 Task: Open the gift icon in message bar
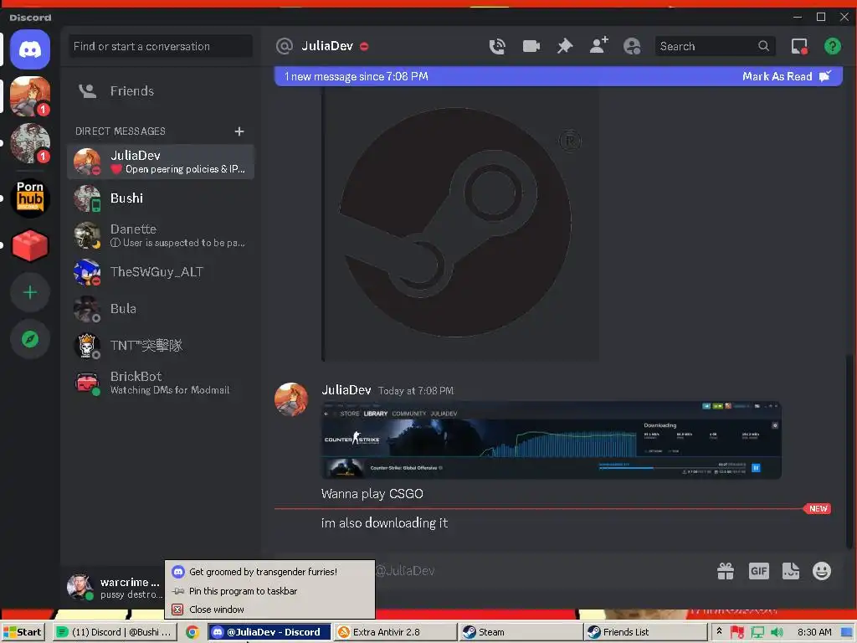pos(726,571)
